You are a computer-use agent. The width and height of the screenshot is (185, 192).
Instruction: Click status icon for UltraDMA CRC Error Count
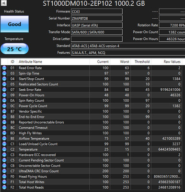[4, 171]
